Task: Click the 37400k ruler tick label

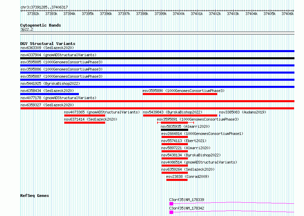Action: (179, 14)
